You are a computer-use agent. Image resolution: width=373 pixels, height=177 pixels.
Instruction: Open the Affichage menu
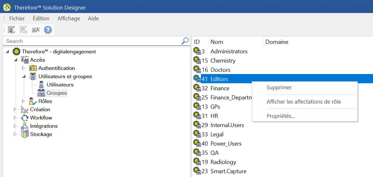pos(69,18)
